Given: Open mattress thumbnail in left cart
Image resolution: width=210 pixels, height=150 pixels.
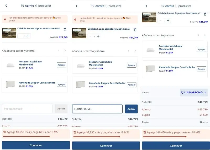Looking at the screenshot, I should tap(9, 33).
